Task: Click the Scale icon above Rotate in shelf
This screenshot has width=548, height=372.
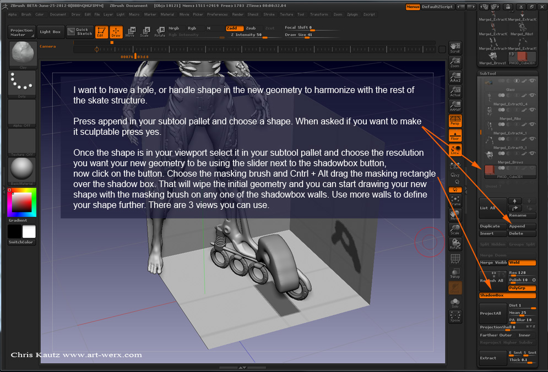Action: point(455,229)
